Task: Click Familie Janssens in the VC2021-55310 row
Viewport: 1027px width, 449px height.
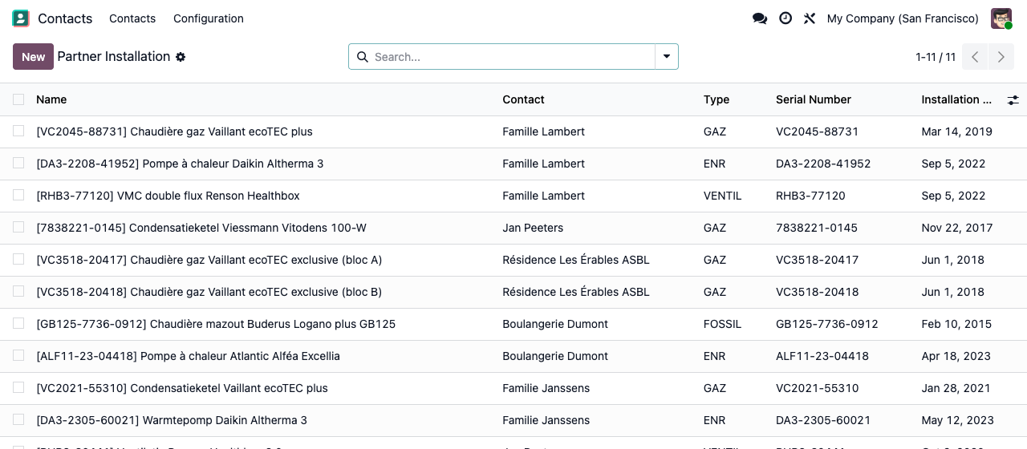Action: pyautogui.click(x=546, y=388)
